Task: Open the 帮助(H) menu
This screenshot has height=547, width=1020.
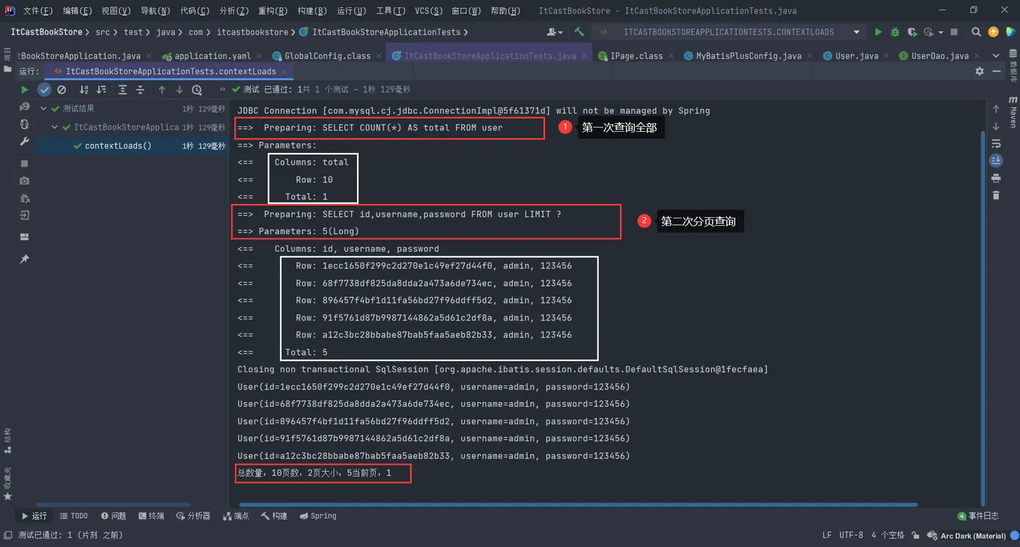Action: pyautogui.click(x=506, y=11)
